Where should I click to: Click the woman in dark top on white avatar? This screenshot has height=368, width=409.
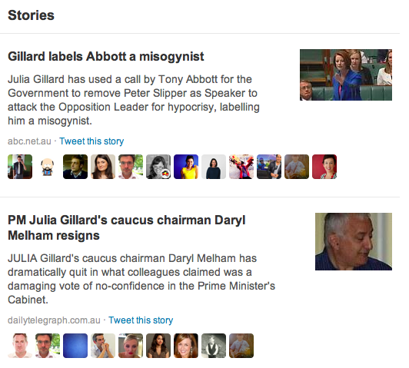click(214, 167)
